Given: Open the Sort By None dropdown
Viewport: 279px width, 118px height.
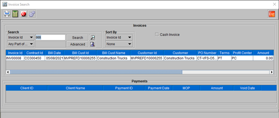Looking at the screenshot, I should point(119,44).
